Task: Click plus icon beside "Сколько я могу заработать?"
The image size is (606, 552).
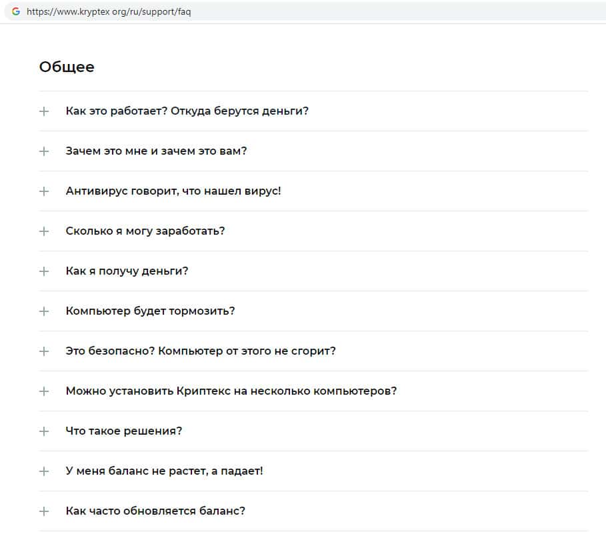Action: (44, 231)
